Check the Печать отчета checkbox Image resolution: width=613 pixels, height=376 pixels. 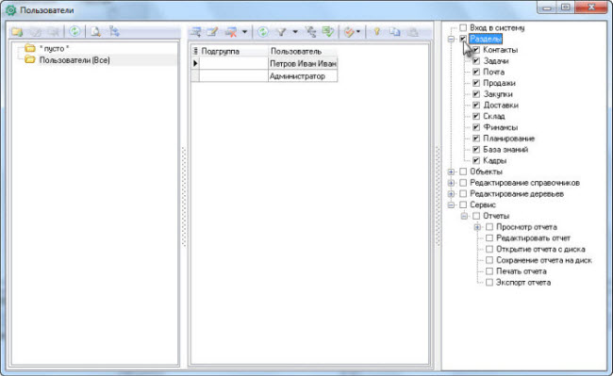(x=489, y=271)
